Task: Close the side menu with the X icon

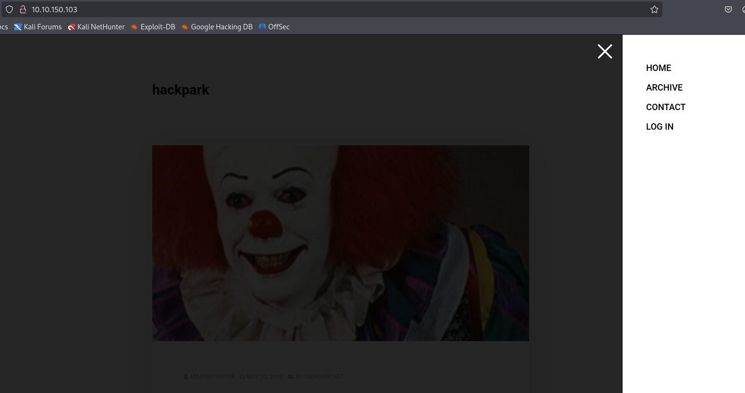Action: tap(605, 51)
